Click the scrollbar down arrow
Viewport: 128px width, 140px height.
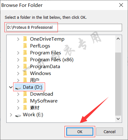coord(118,119)
